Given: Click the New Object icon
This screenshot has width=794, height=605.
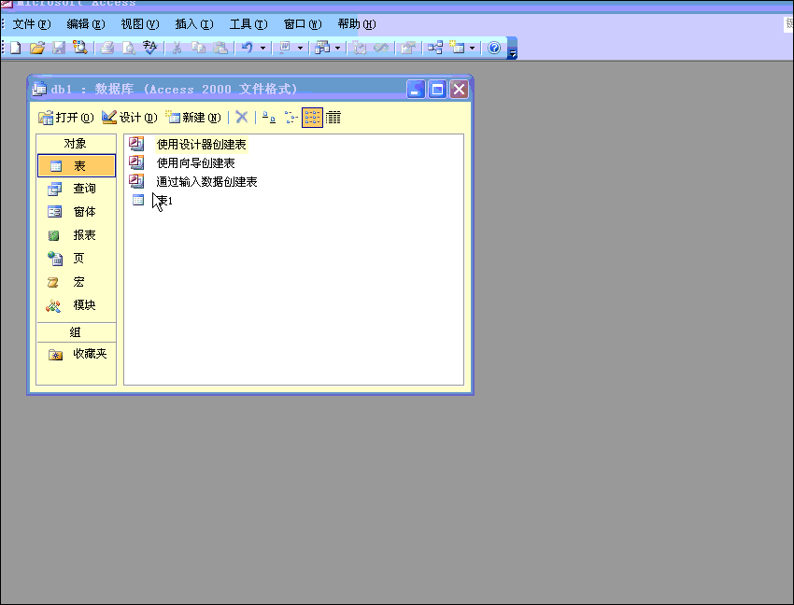Looking at the screenshot, I should [458, 49].
